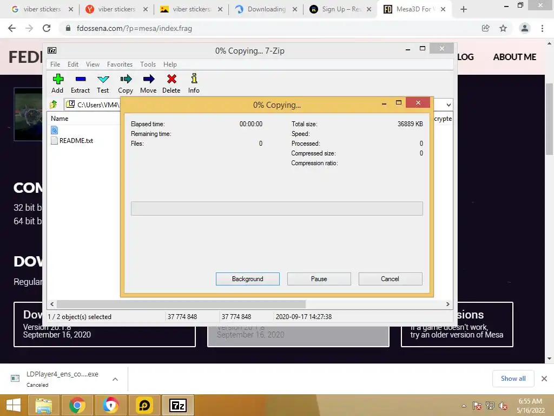Close the Mesa3D For Windows tab
The width and height of the screenshot is (554, 416).
[x=443, y=9]
